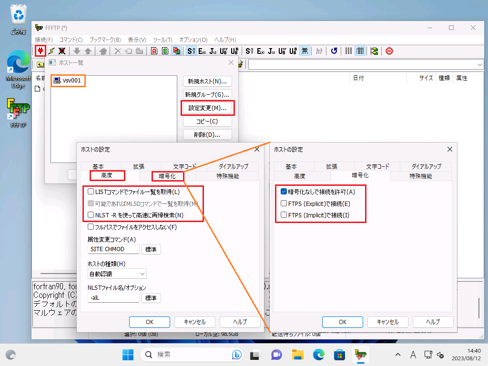Click the lightning bolt Quick Connect icon
This screenshot has height=366, width=488.
[x=51, y=51]
